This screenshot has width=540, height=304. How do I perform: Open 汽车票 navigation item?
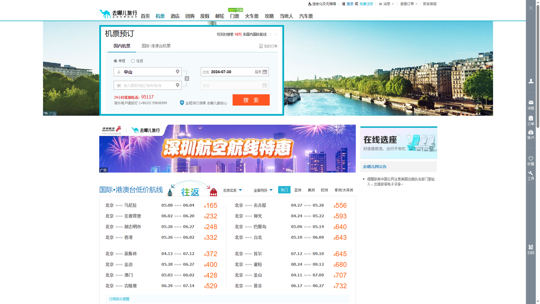306,16
